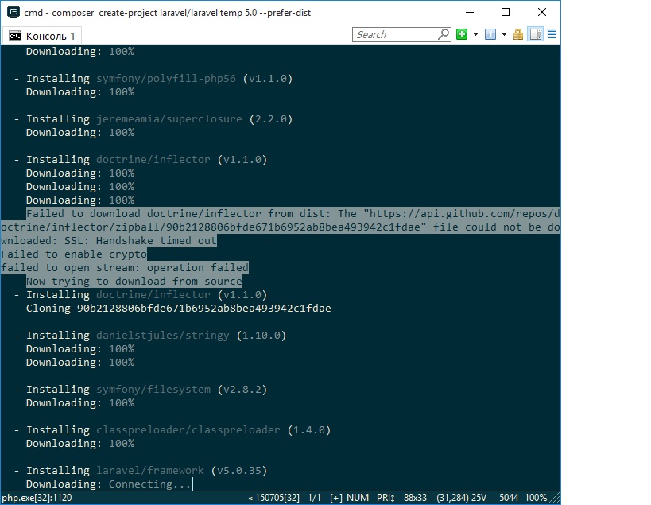Open the dropdown arrow beside new console button
The image size is (651, 505).
tap(475, 34)
